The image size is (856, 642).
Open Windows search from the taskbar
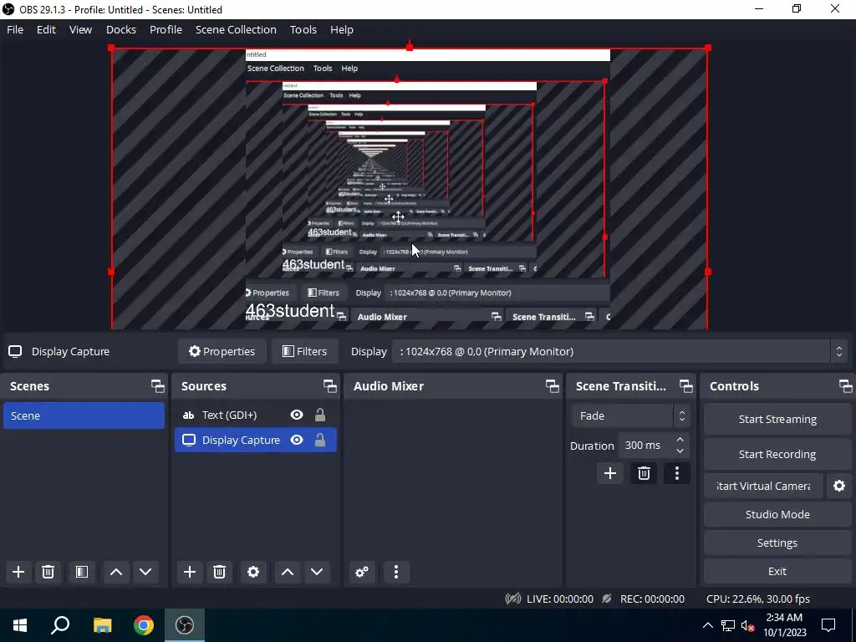click(60, 625)
